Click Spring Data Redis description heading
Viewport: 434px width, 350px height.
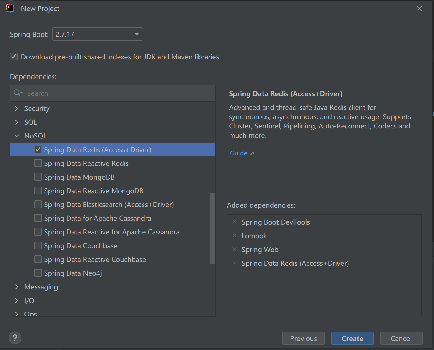(x=286, y=94)
